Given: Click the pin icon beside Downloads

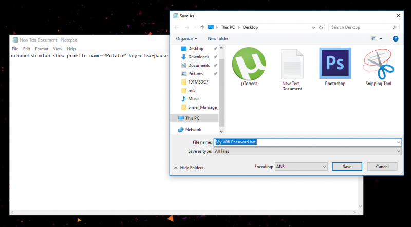Looking at the screenshot, I should pyautogui.click(x=215, y=57).
